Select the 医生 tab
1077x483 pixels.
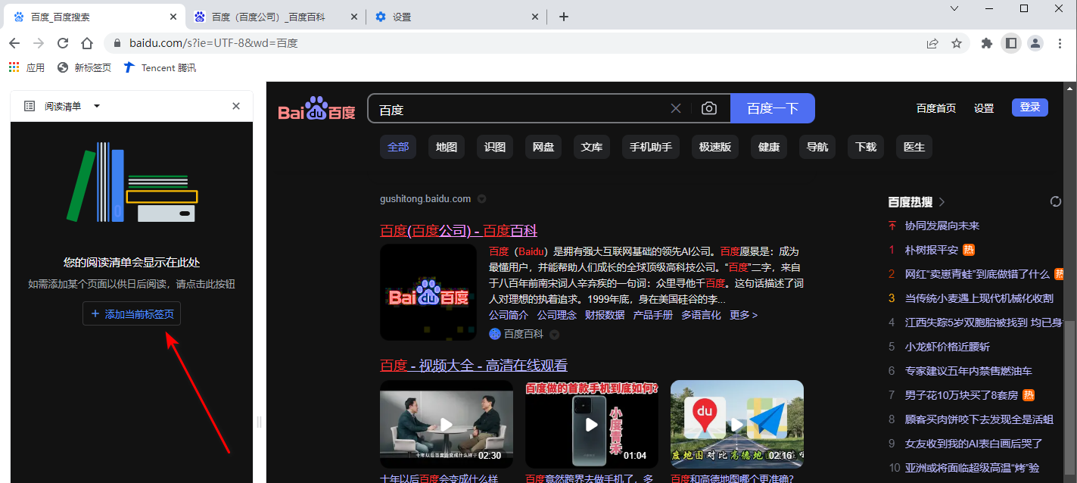coord(914,146)
